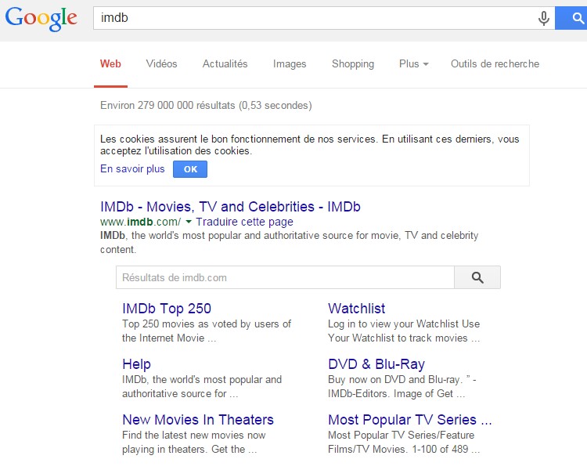Select the Web tab
The image size is (587, 470).
pyautogui.click(x=110, y=63)
